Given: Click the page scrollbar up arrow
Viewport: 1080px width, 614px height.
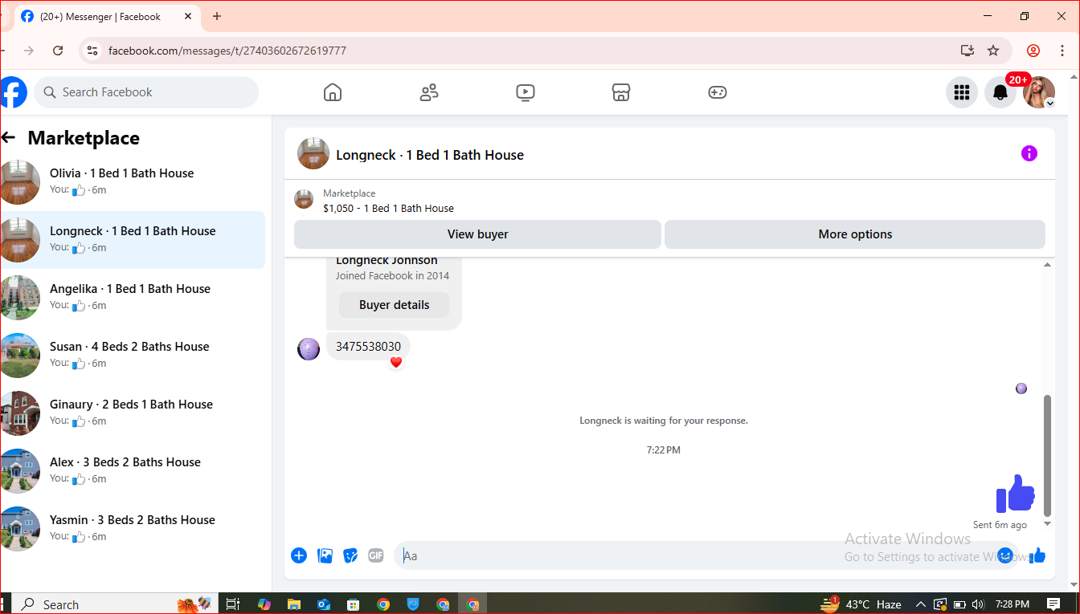Looking at the screenshot, I should [x=1074, y=75].
